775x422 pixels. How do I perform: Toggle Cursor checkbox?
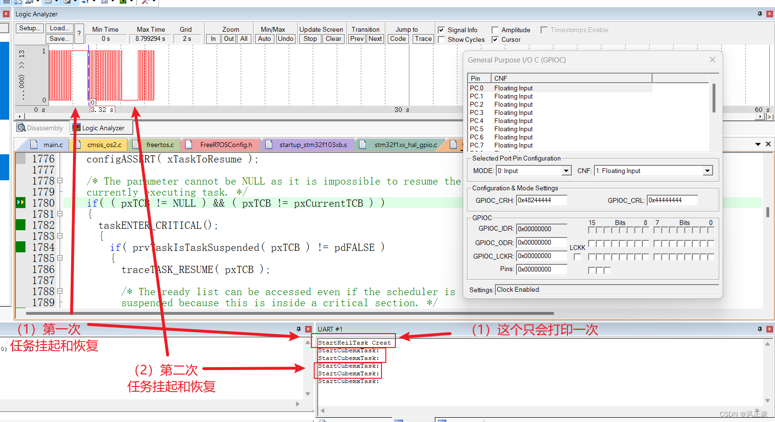(495, 39)
